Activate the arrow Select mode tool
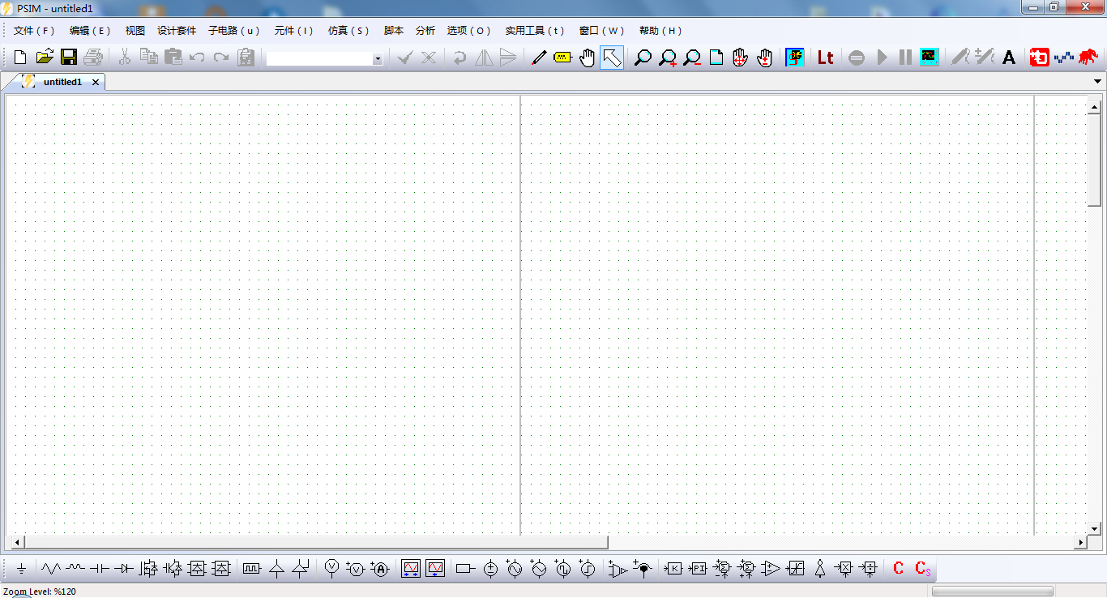This screenshot has width=1107, height=598. pos(612,58)
